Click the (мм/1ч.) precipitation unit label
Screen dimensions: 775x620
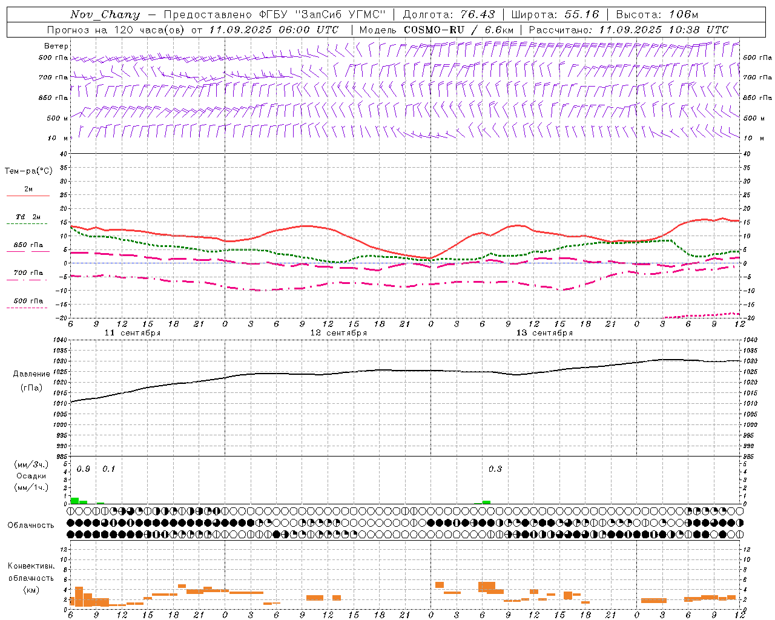[x=31, y=487]
